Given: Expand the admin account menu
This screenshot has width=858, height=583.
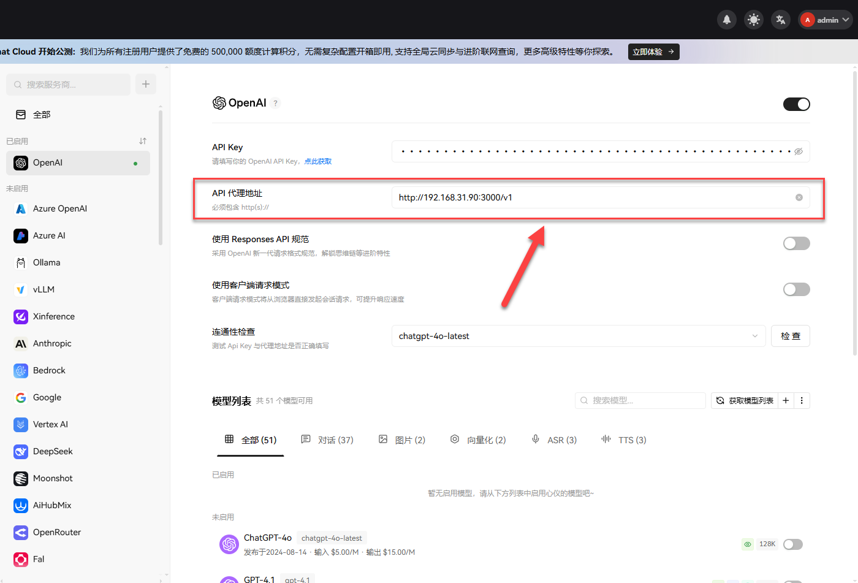Looking at the screenshot, I should click(824, 19).
